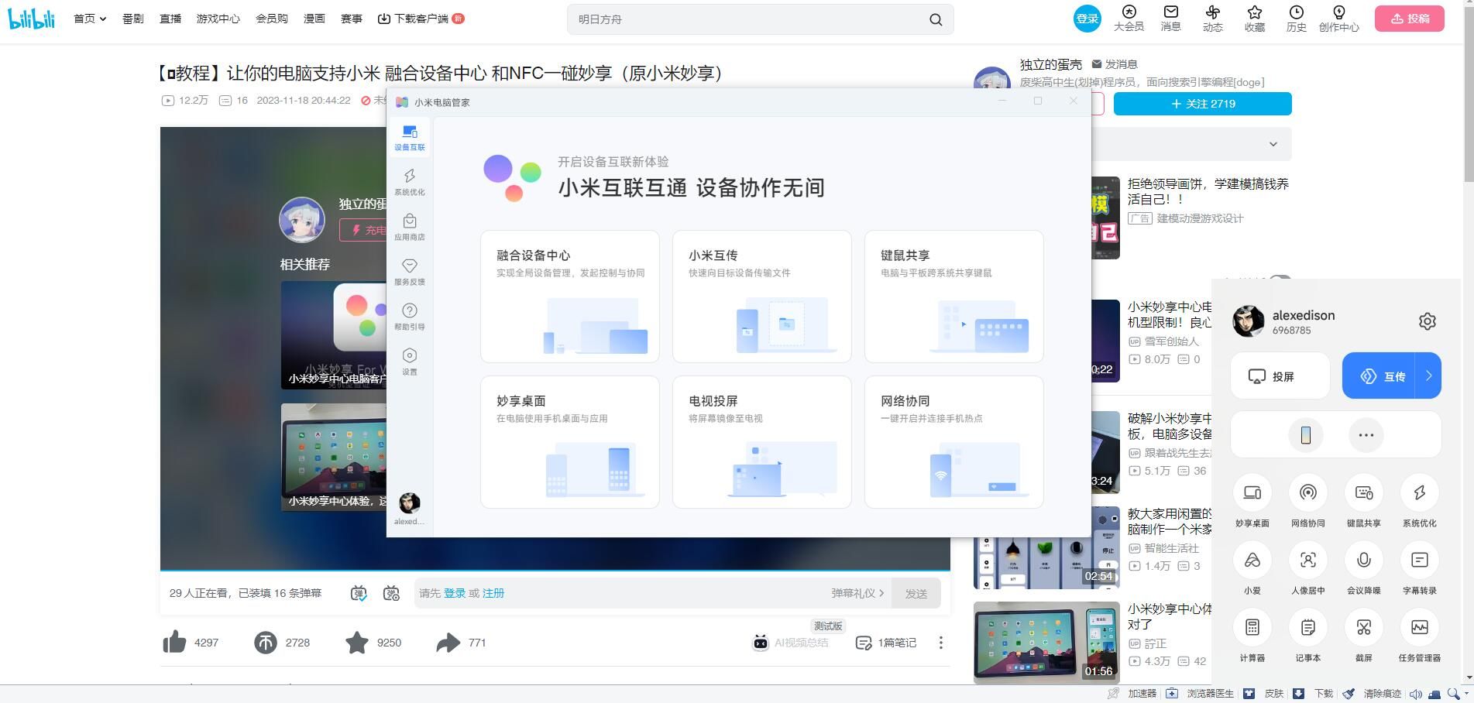Screen dimensions: 1474x703
Task: Toggle the danmaku display switch
Action: tap(359, 593)
